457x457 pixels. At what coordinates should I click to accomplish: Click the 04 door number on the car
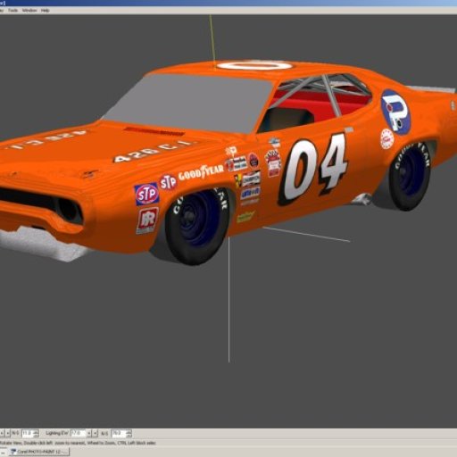point(313,169)
